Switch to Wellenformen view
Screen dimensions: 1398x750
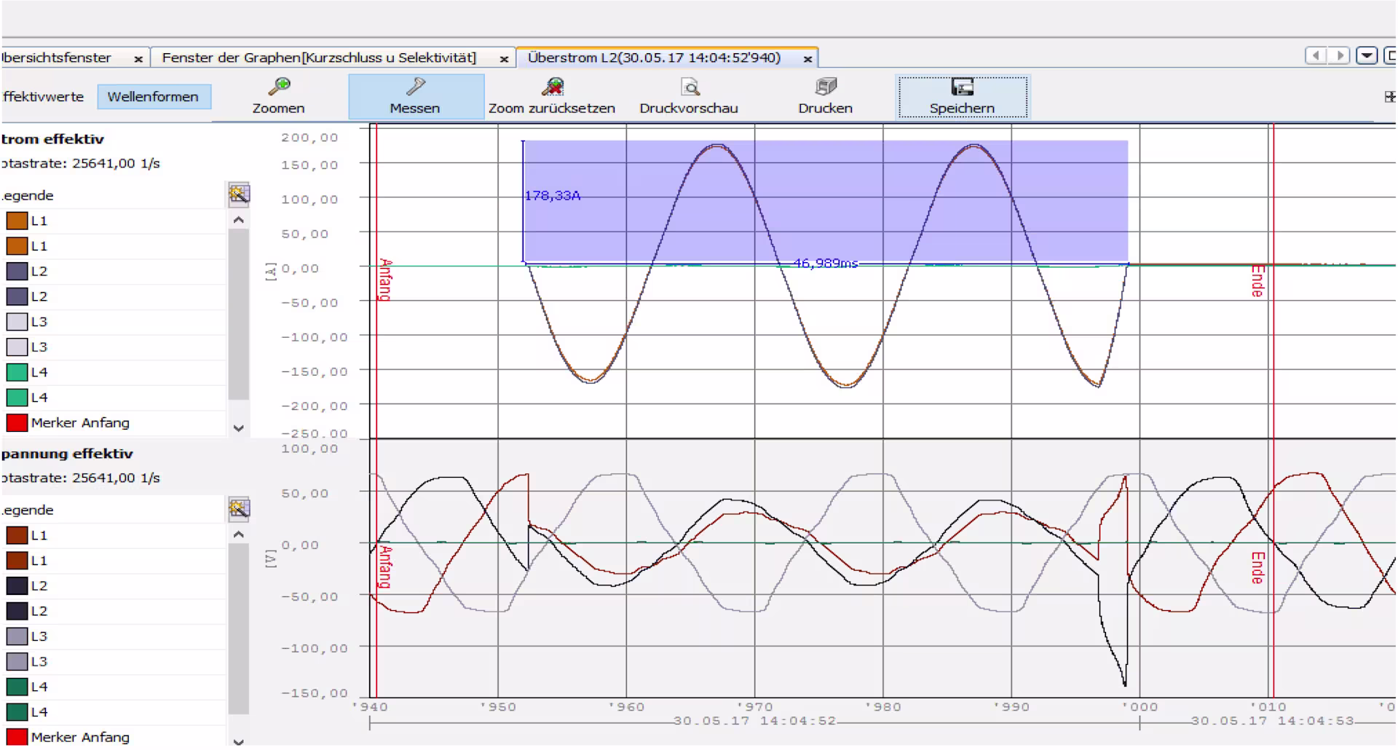coord(153,97)
